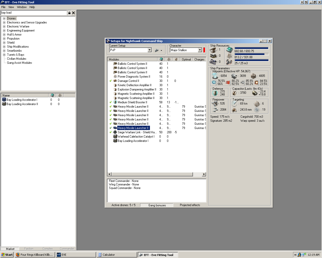Image resolution: width=322 pixels, height=258 pixels.
Task: Click the shield hitpoints icon beside 6054
Action: click(x=215, y=76)
